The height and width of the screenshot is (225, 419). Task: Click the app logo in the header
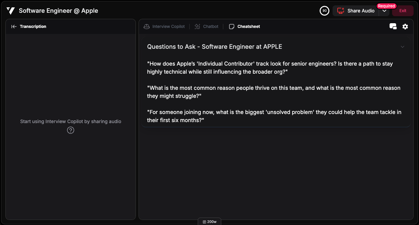[x=10, y=11]
